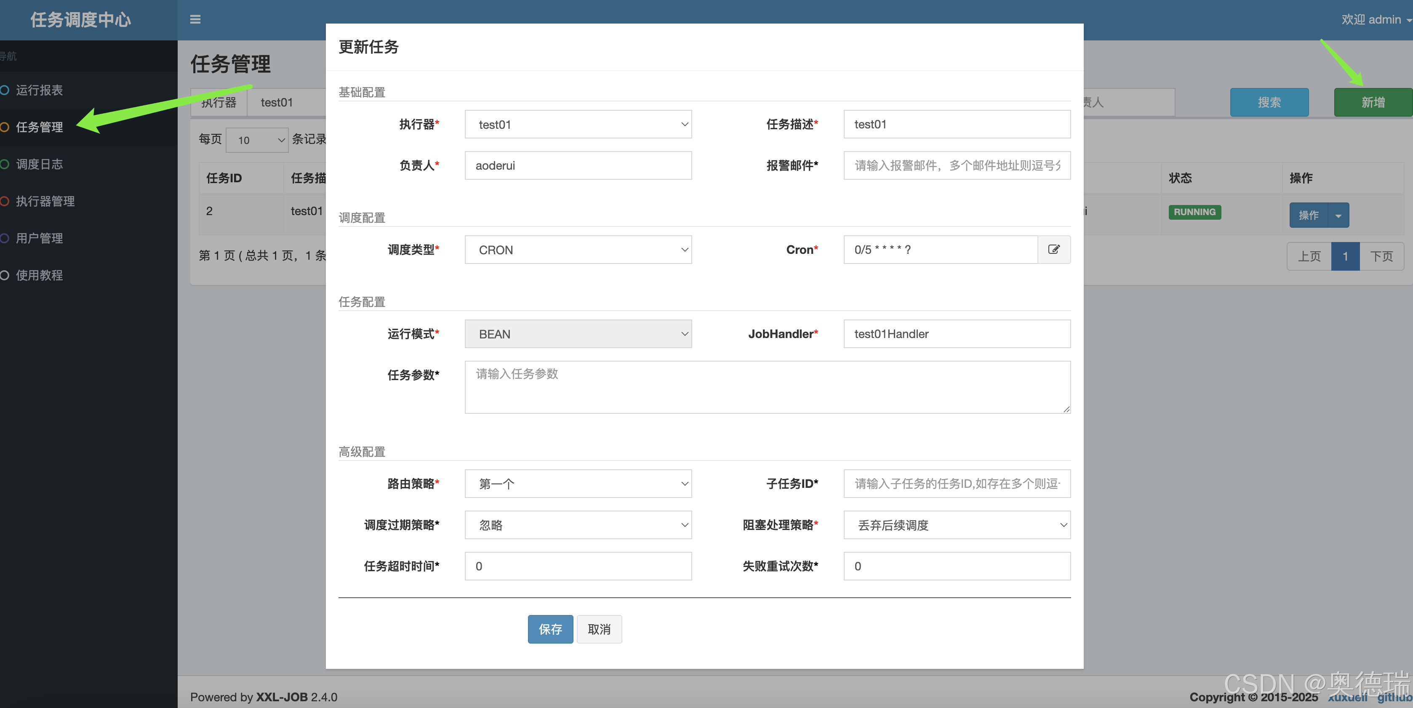Image resolution: width=1413 pixels, height=708 pixels.
Task: Click the green 新增 button
Action: (1373, 102)
